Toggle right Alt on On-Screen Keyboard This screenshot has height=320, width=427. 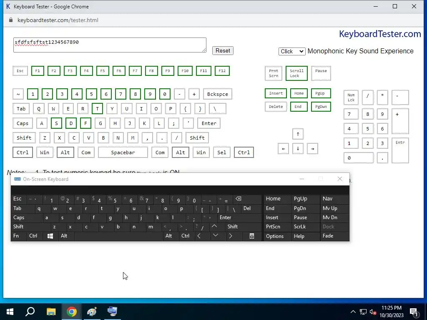[x=171, y=236]
